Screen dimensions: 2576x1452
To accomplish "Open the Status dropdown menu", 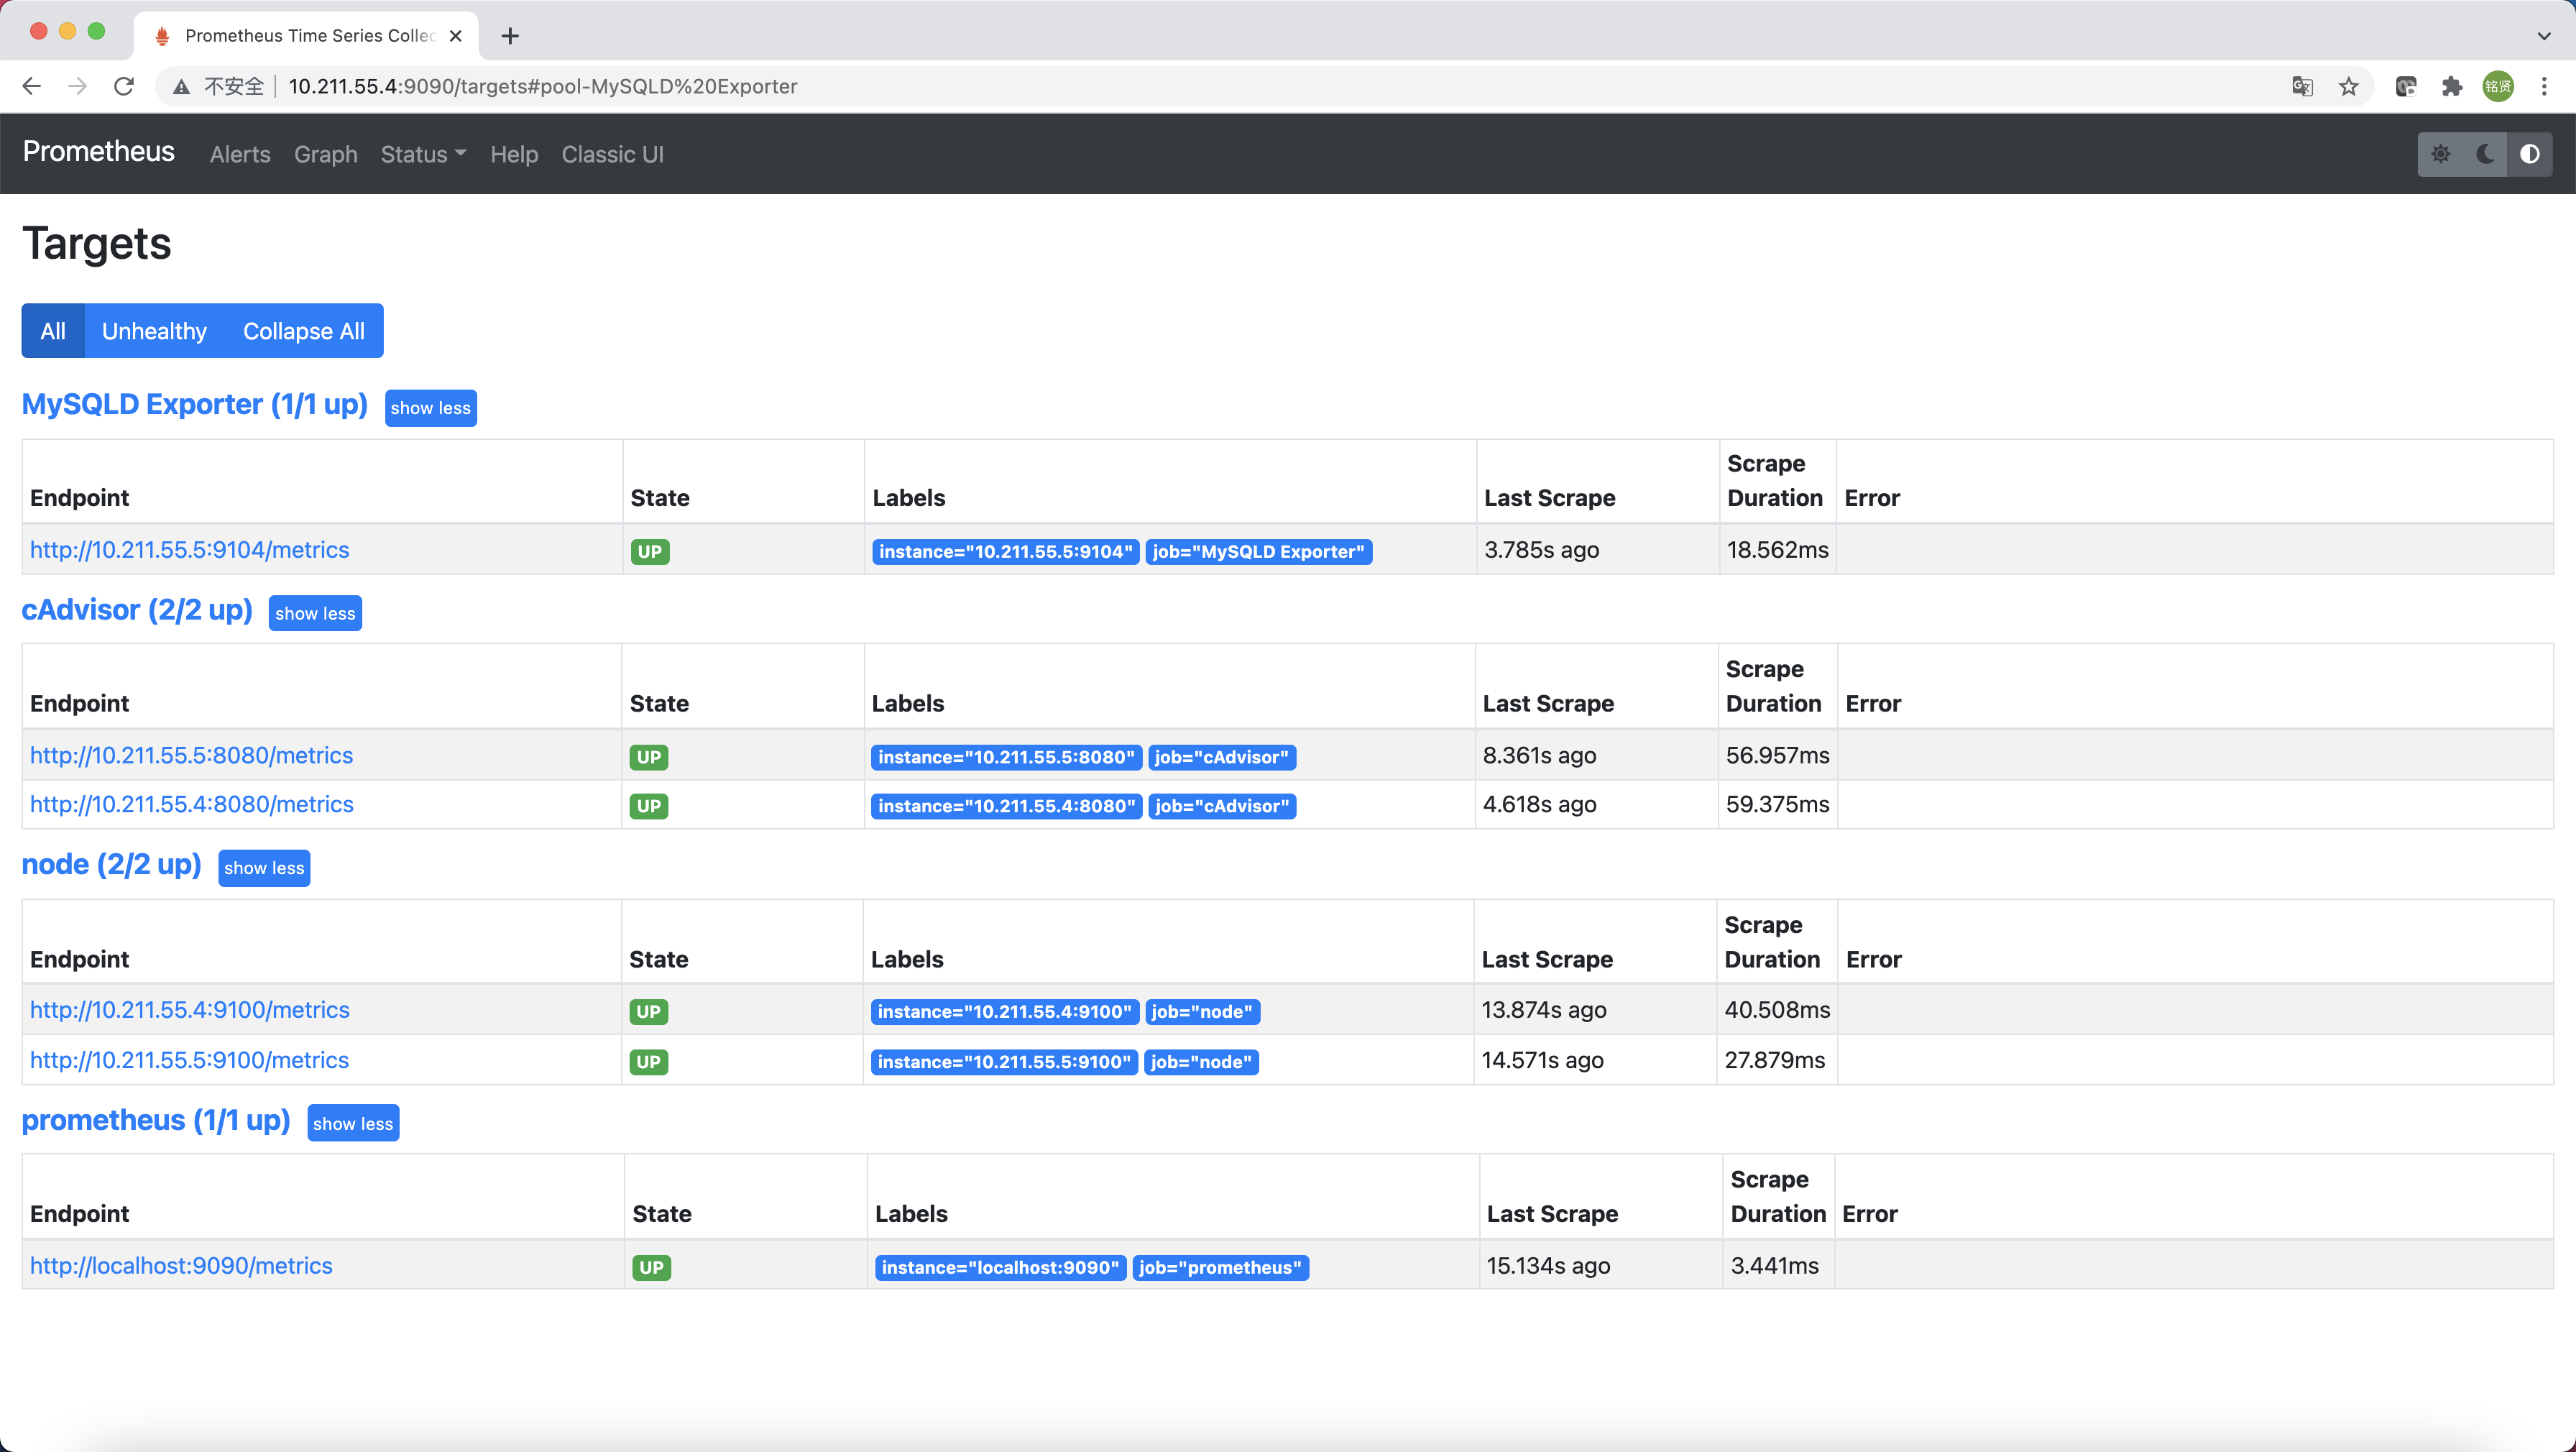I will (x=422, y=154).
